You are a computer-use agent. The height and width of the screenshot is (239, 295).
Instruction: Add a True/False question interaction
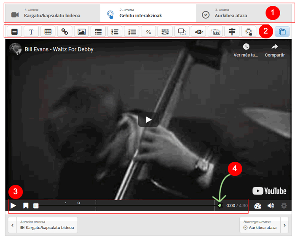148,32
